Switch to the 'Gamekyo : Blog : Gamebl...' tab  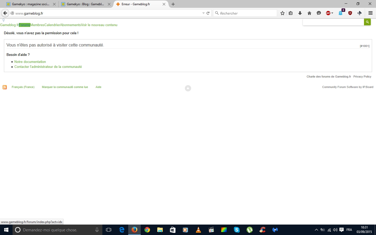click(85, 4)
